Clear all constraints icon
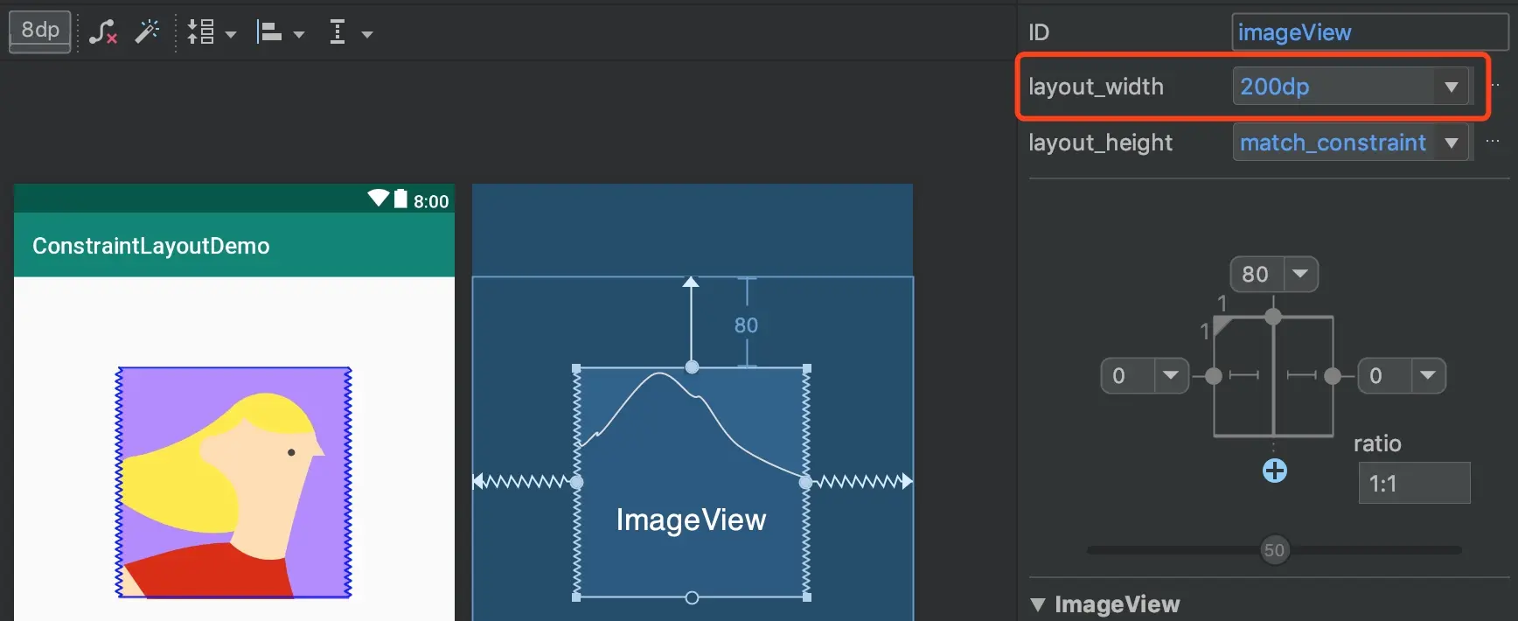This screenshot has width=1518, height=621. coord(103,33)
